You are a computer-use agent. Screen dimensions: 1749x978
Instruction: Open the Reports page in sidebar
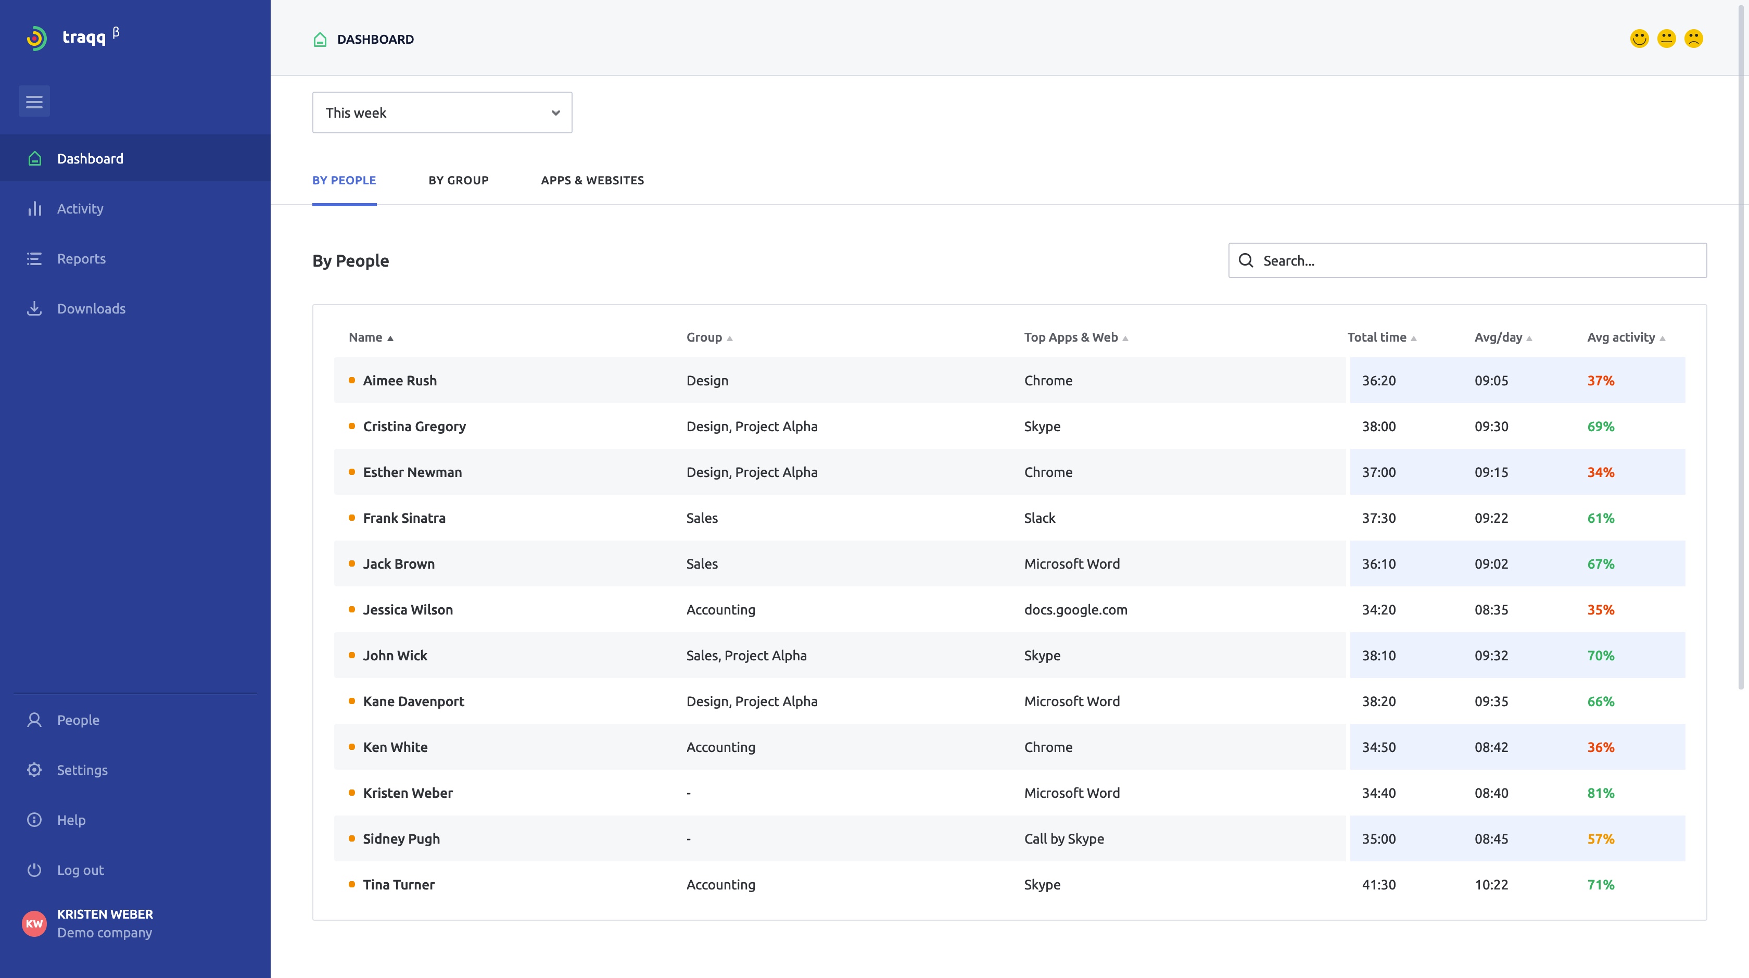click(x=82, y=259)
